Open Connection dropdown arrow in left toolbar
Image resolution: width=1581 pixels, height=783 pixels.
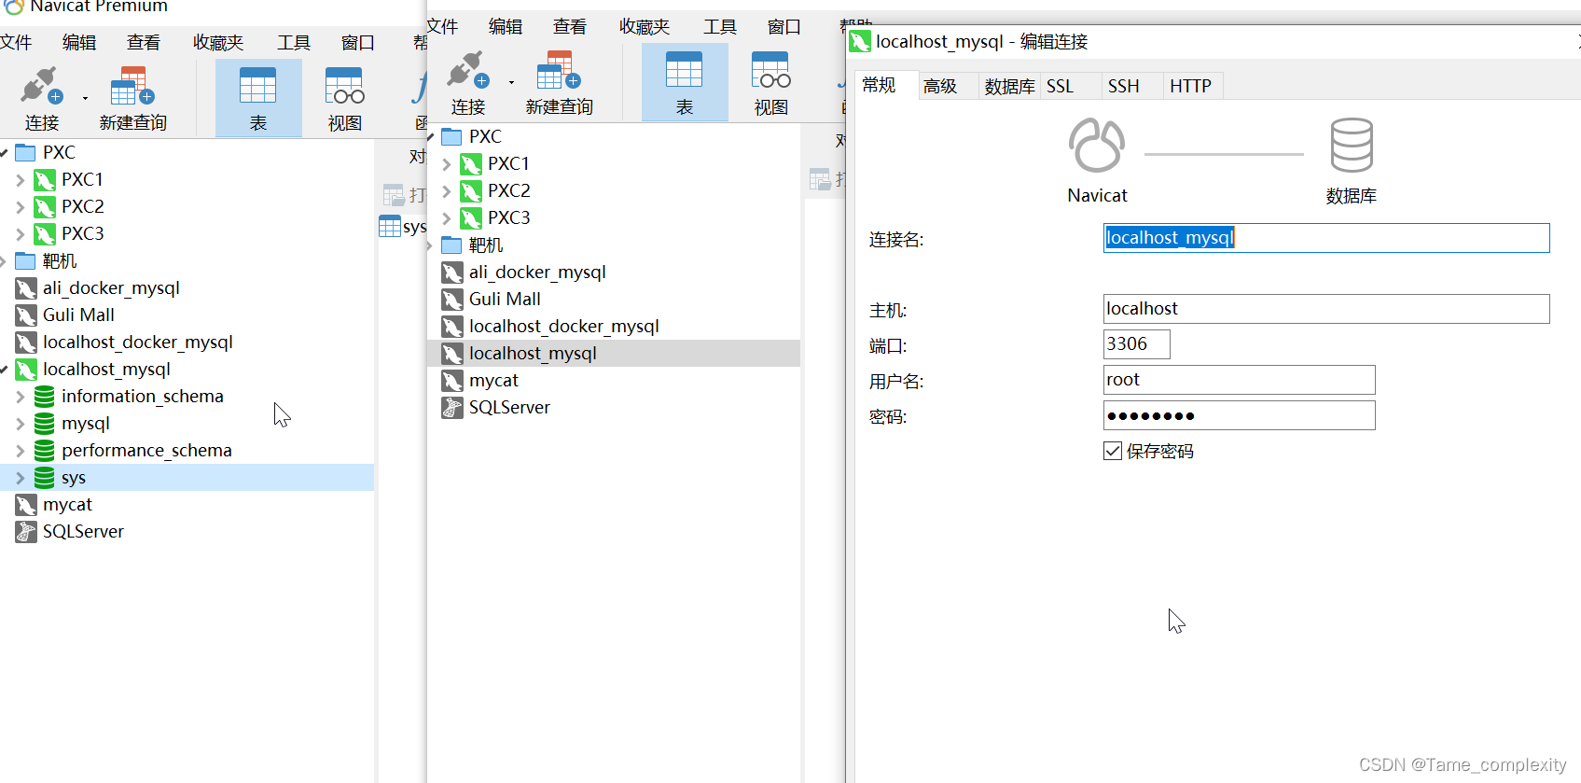click(85, 98)
